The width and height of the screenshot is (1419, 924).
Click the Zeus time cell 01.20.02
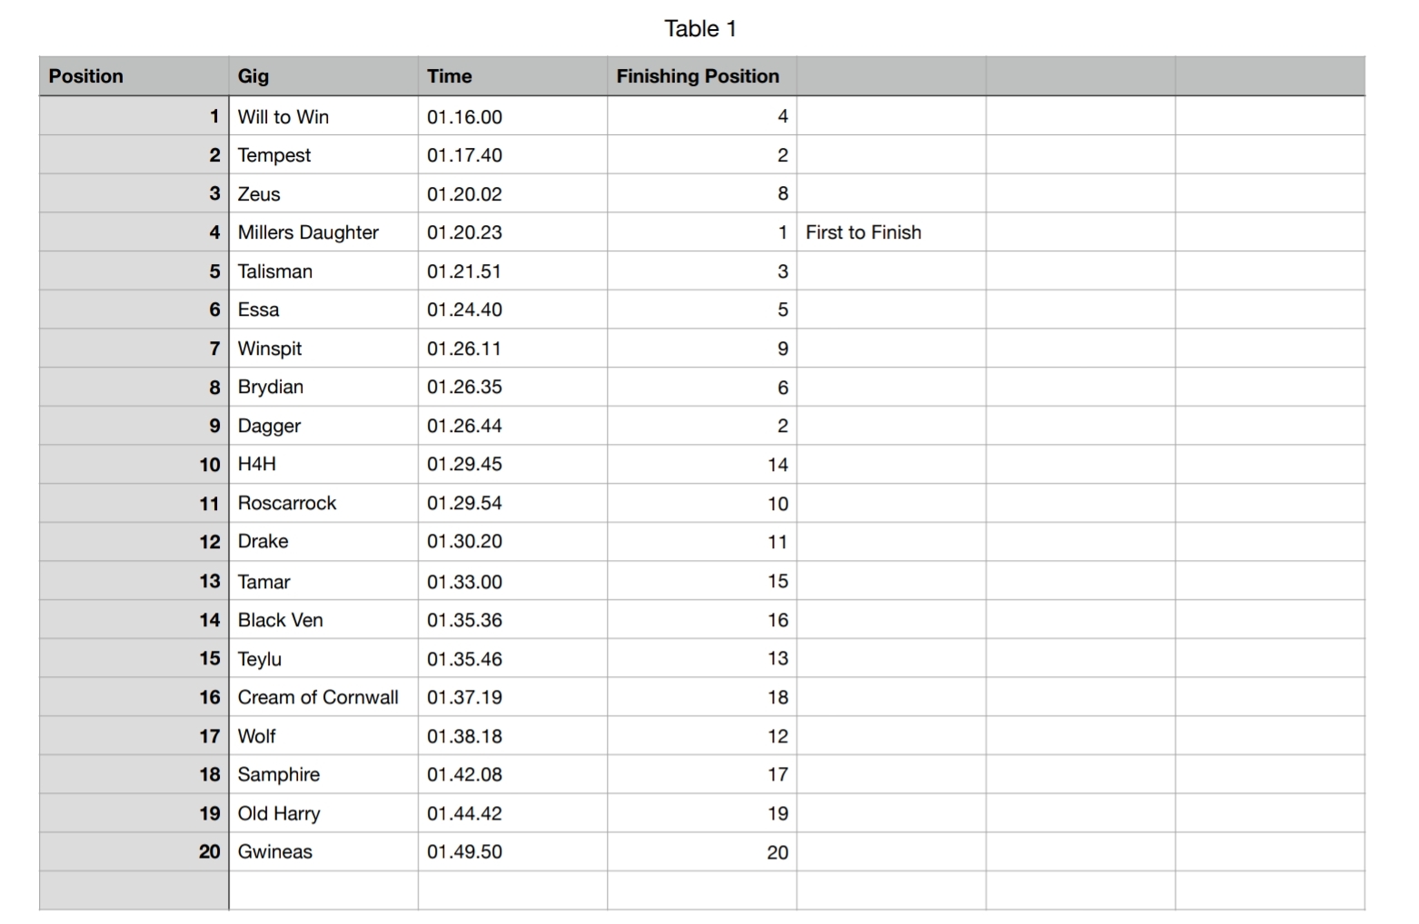pos(512,194)
